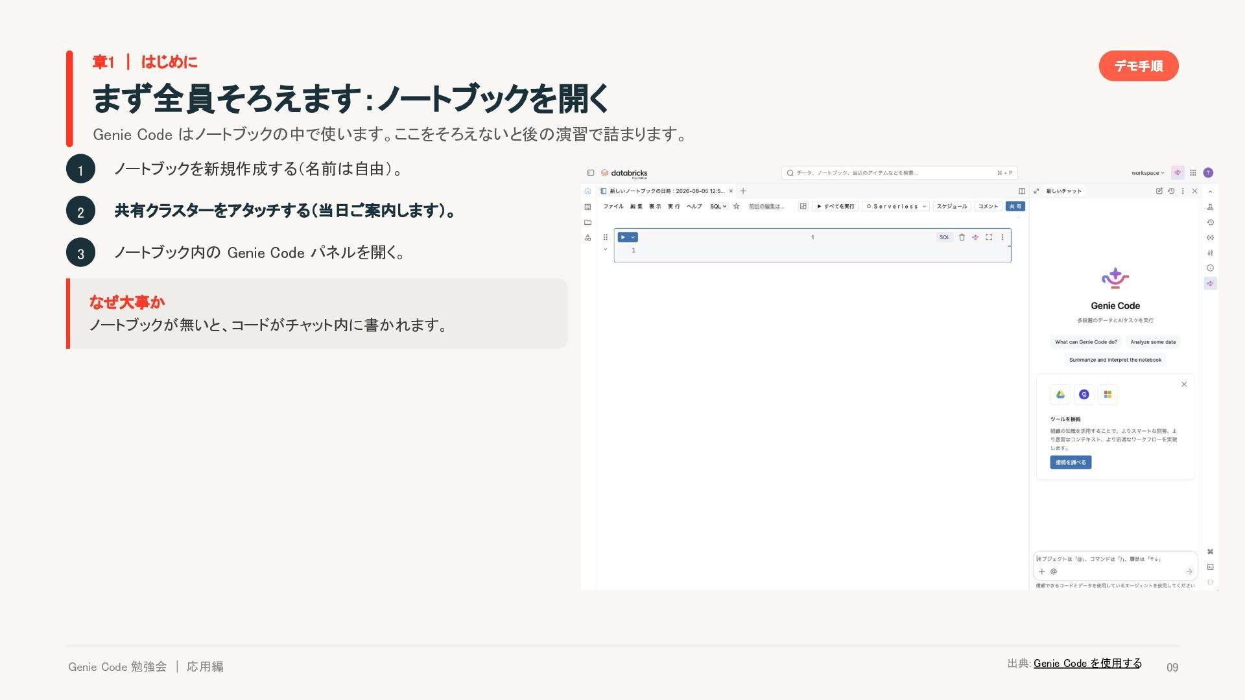Screen dimensions: 1245x700
Task: Click the Google Drive connector icon
Action: pyautogui.click(x=1060, y=395)
